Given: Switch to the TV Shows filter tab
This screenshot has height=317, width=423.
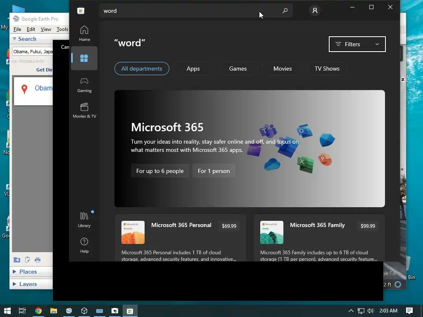Looking at the screenshot, I should pos(327,69).
